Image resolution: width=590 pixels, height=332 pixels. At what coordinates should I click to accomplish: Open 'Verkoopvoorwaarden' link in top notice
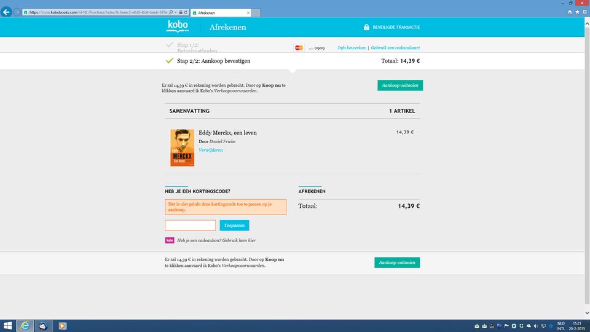click(235, 91)
